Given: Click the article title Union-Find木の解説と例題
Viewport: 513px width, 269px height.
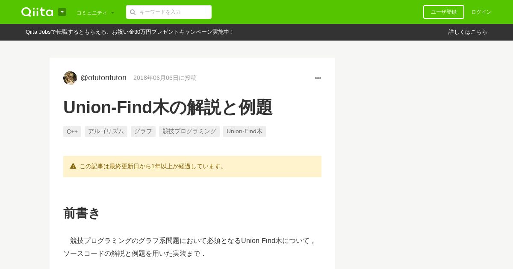Looking at the screenshot, I should point(168,107).
